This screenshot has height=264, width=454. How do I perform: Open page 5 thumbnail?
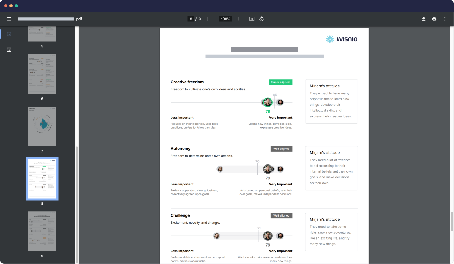pyautogui.click(x=42, y=34)
